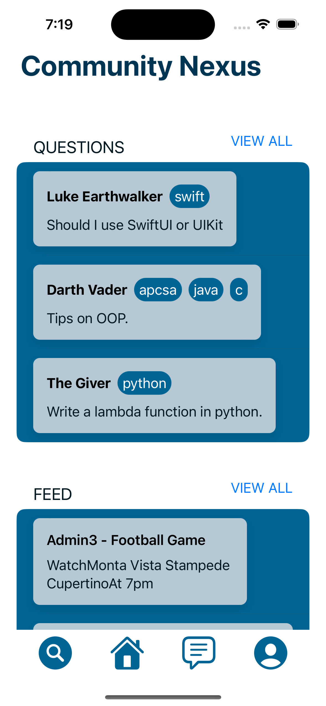The width and height of the screenshot is (326, 706).
Task: Select the c tag pill
Action: tap(239, 290)
